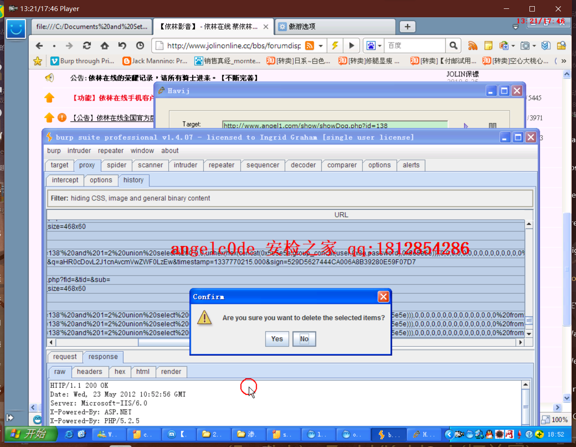The width and height of the screenshot is (576, 447).
Task: Switch to the target tab
Action: 59,165
